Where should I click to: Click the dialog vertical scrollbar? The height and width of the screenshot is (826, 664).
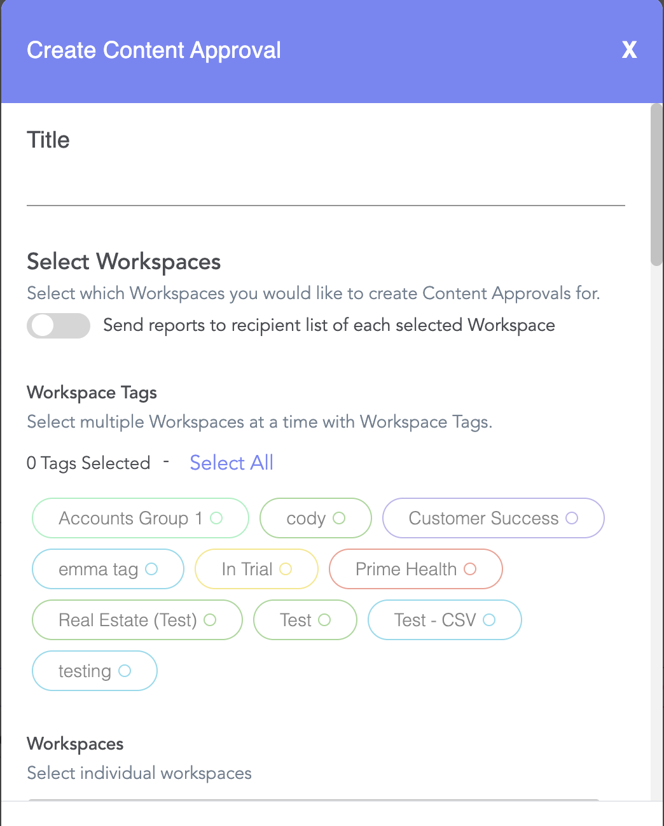[x=657, y=185]
